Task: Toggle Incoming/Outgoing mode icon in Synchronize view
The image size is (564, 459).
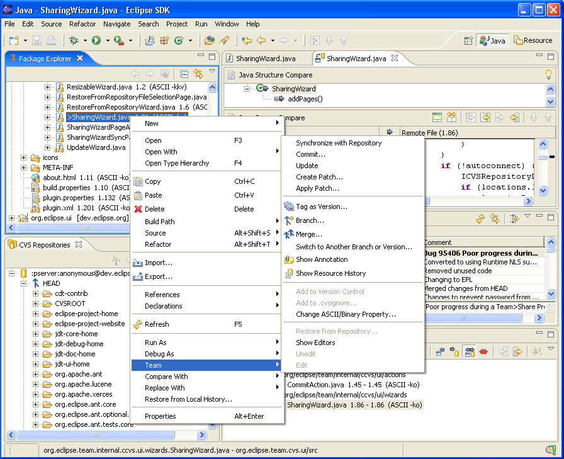Action: pyautogui.click(x=470, y=351)
